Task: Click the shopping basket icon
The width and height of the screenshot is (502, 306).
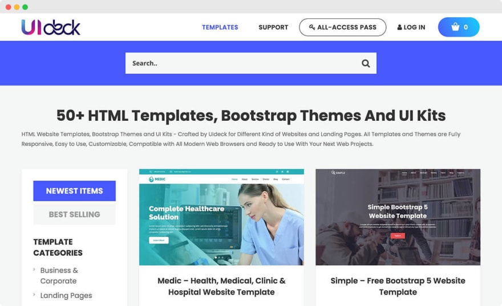Action: coord(455,27)
